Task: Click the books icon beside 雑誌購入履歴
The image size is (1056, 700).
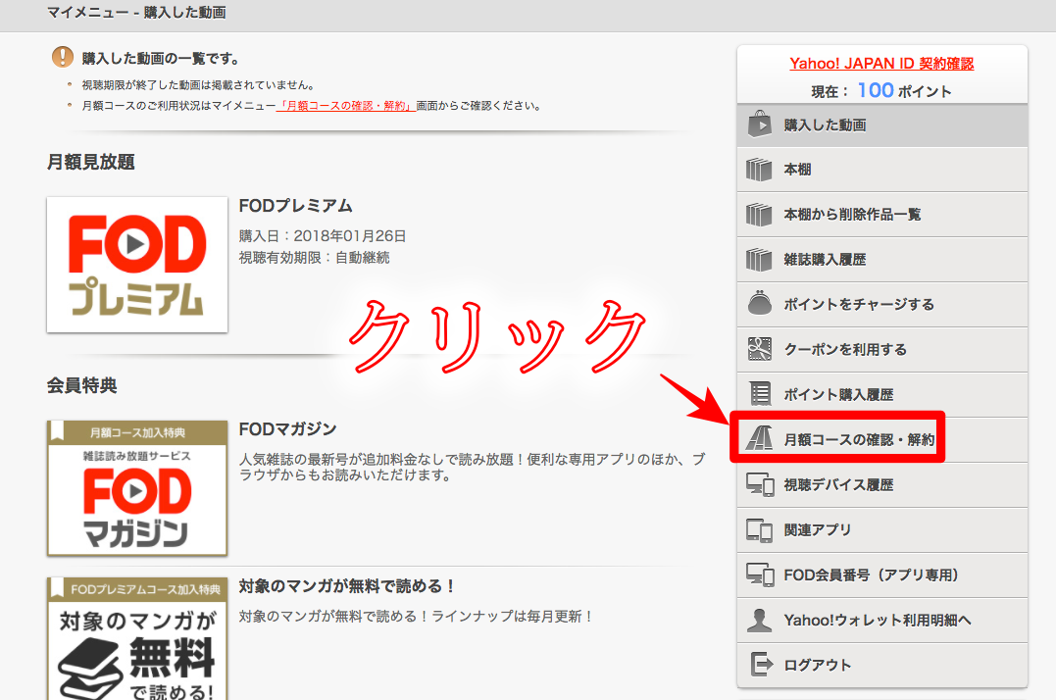Action: tap(759, 260)
